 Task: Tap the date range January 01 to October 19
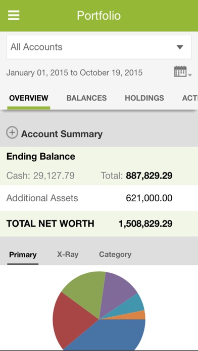[x=74, y=73]
